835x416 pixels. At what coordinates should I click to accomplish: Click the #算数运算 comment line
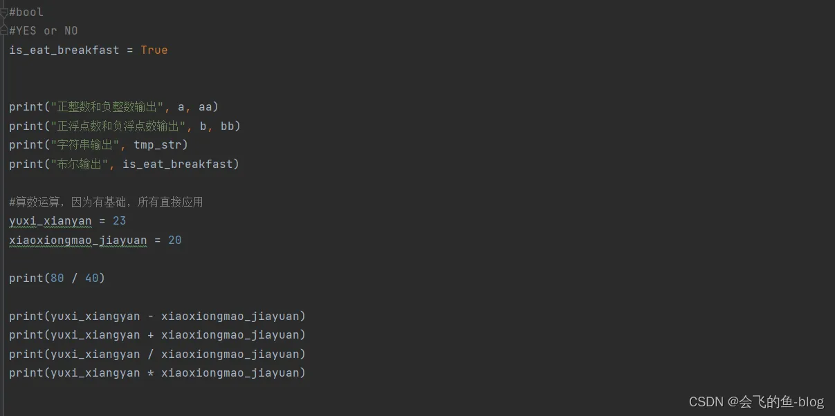coord(105,202)
